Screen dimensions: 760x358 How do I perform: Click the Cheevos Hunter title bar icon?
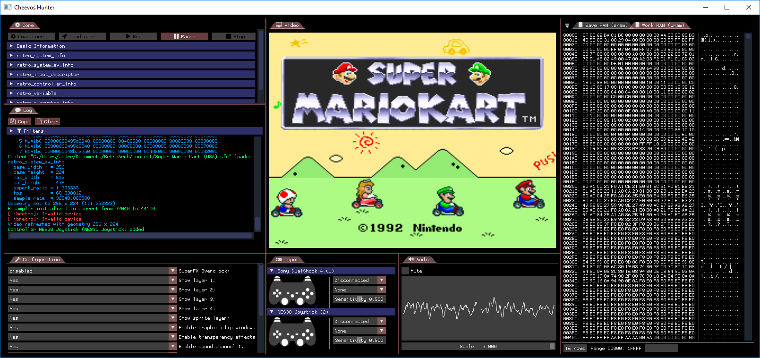tap(8, 7)
